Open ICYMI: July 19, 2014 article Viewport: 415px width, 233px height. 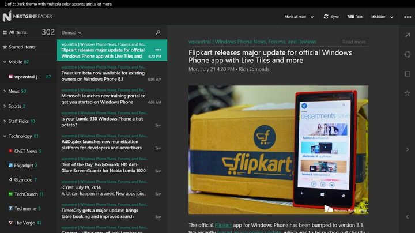coord(112,188)
